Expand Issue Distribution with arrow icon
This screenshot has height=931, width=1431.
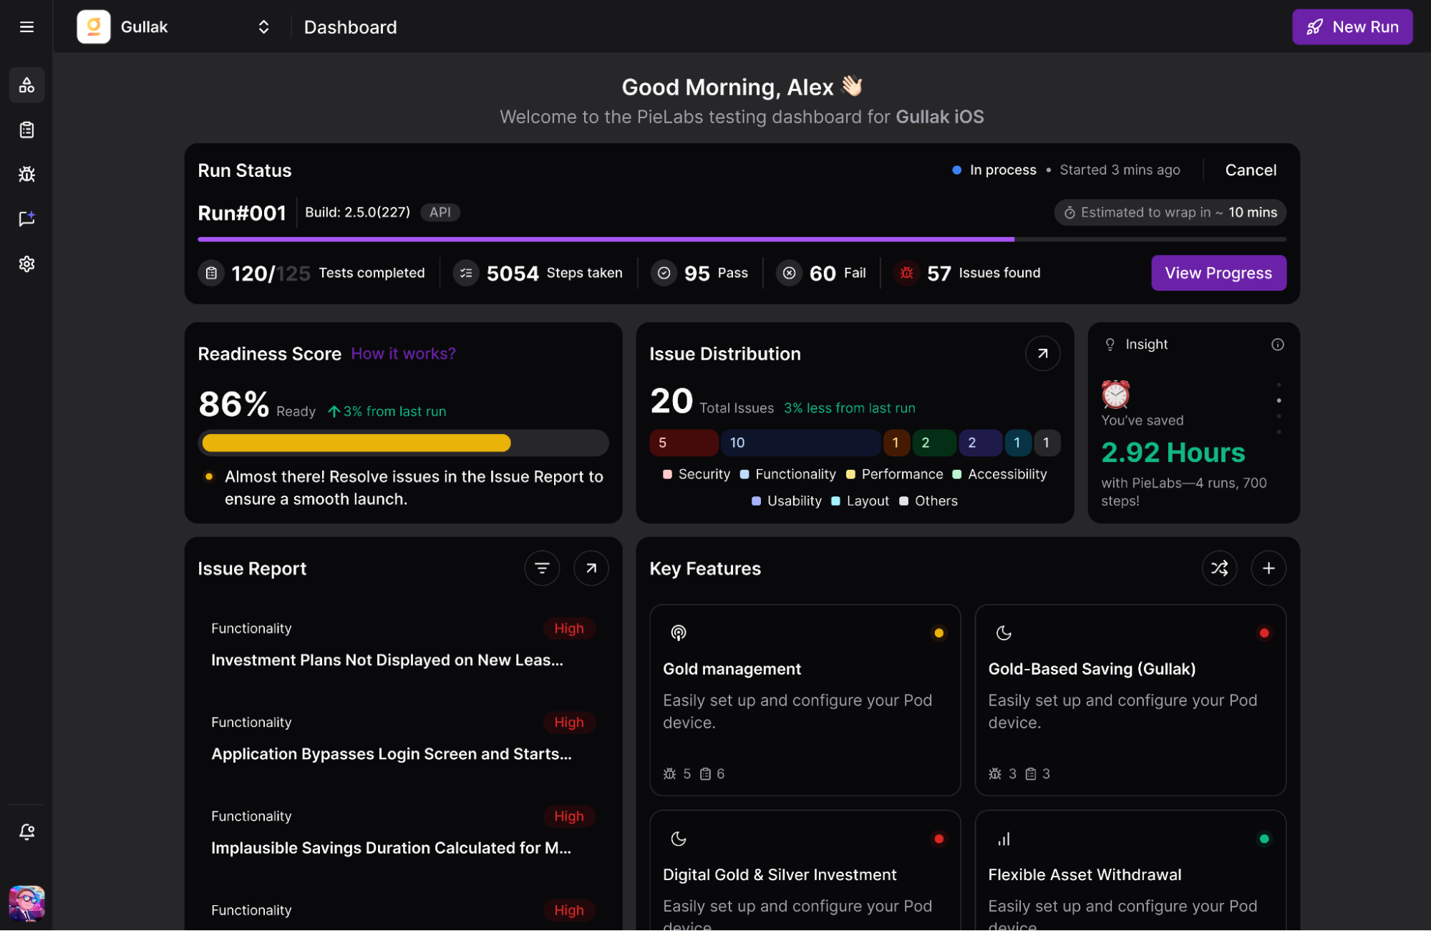[x=1042, y=354]
